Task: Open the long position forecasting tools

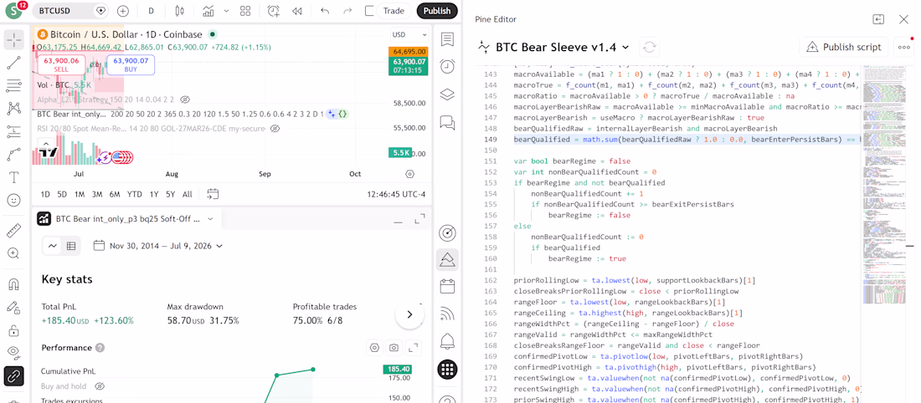Action: click(14, 131)
